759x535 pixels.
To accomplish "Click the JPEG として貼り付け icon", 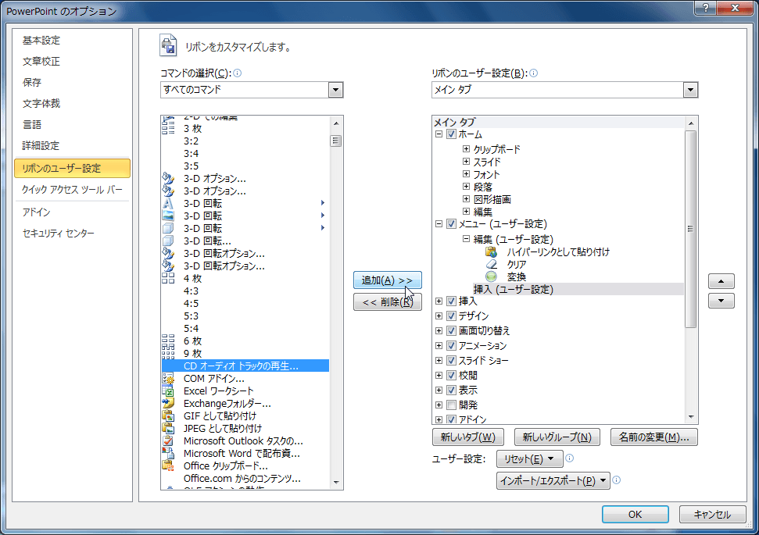I will [x=168, y=429].
